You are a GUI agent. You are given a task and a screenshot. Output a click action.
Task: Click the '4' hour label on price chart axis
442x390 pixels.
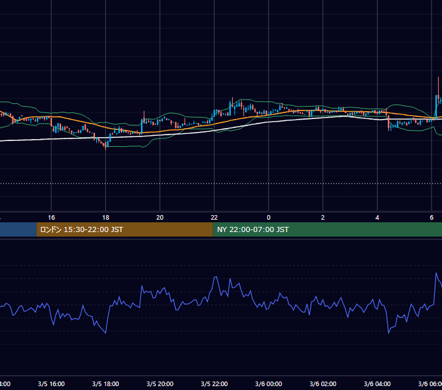(x=377, y=217)
